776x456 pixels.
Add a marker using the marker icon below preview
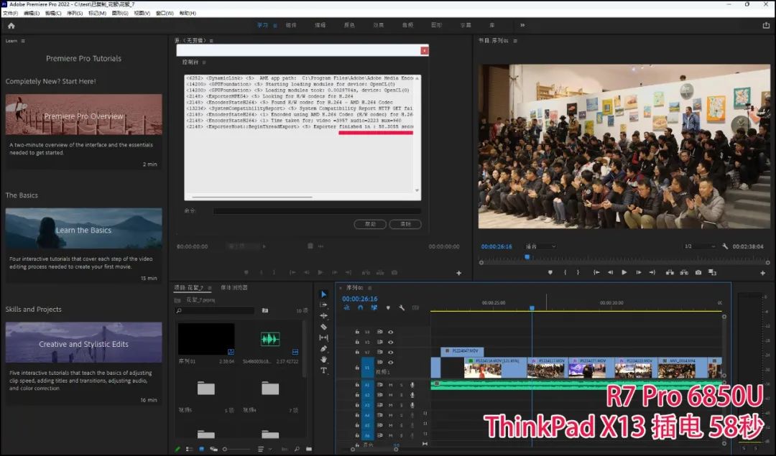550,272
